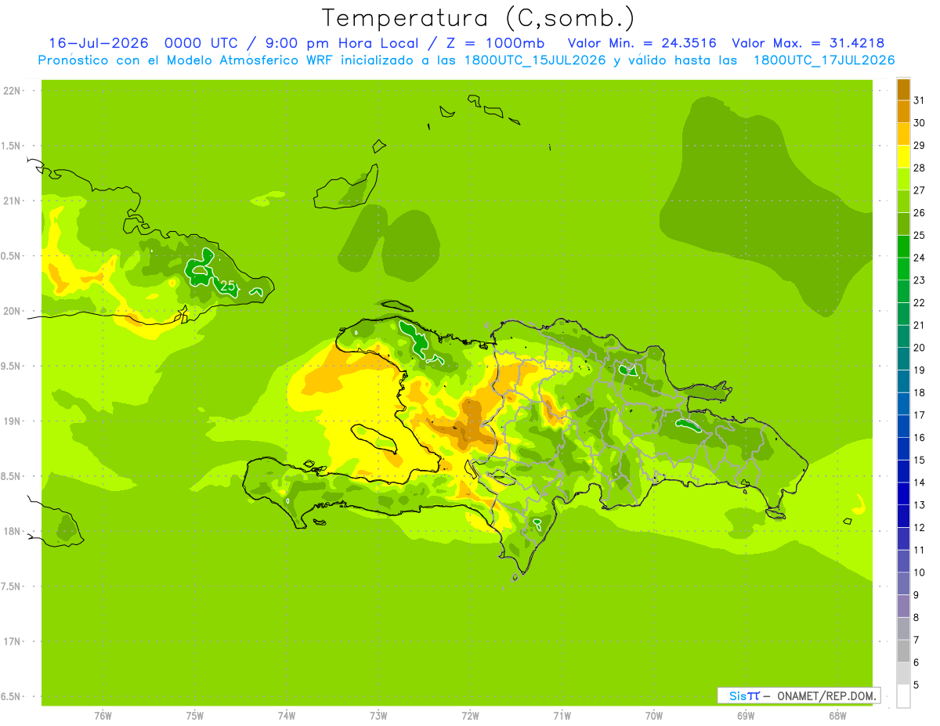Click the 75W longitude label

click(x=195, y=716)
